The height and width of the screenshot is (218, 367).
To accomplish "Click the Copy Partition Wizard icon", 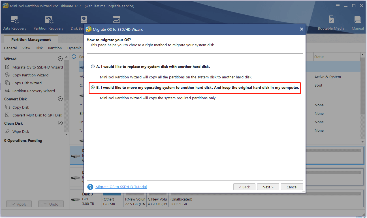I will 7,75.
